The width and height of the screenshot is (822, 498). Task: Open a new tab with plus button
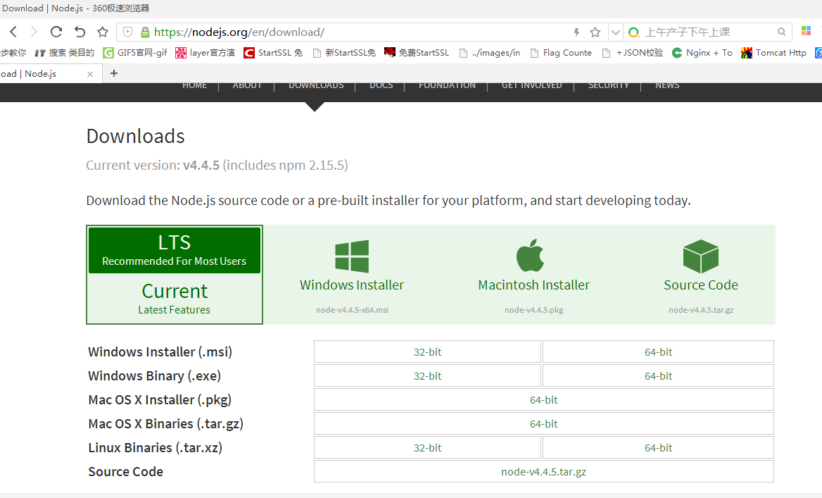pyautogui.click(x=114, y=73)
